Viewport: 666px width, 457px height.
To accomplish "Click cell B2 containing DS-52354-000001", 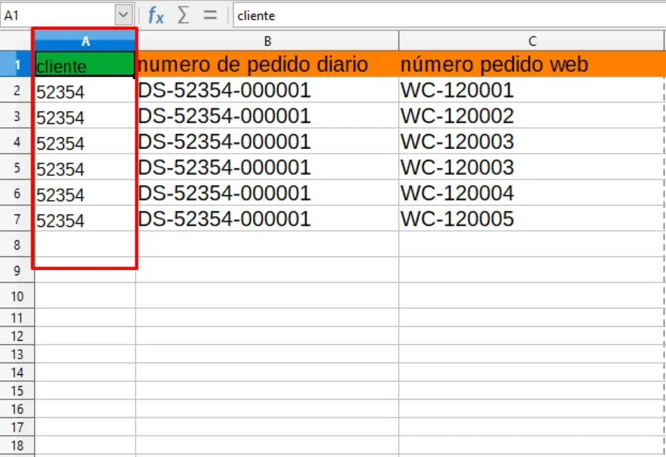I will tap(267, 90).
